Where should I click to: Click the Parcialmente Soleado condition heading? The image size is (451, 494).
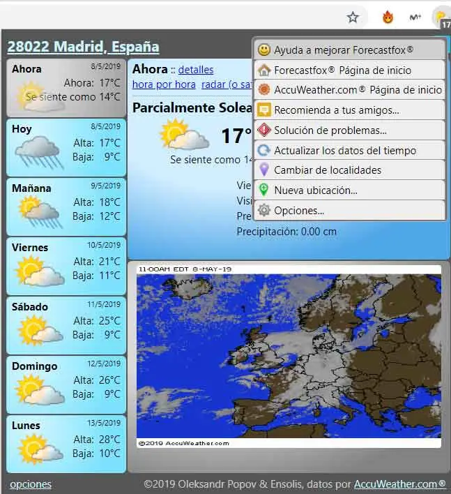tap(192, 107)
